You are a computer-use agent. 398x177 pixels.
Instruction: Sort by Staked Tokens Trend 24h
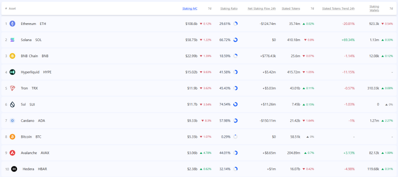tap(338, 9)
